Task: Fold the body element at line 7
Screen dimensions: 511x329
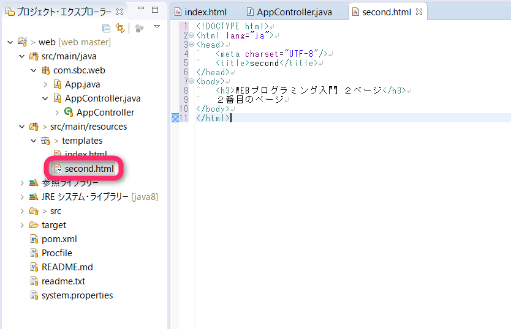Action: (192, 81)
